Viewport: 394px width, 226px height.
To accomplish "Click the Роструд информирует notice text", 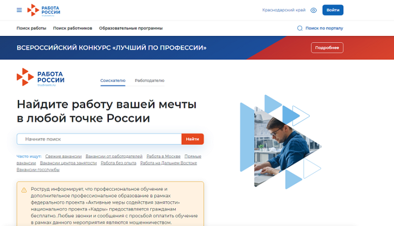I will tap(114, 206).
